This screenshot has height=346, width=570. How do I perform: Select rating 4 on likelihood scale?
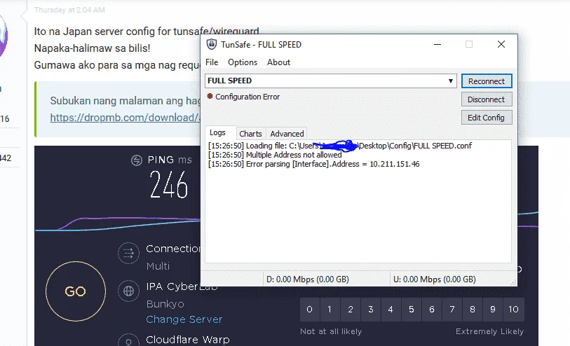pyautogui.click(x=391, y=310)
